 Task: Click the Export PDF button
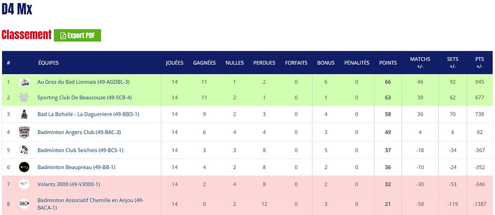[x=77, y=36]
